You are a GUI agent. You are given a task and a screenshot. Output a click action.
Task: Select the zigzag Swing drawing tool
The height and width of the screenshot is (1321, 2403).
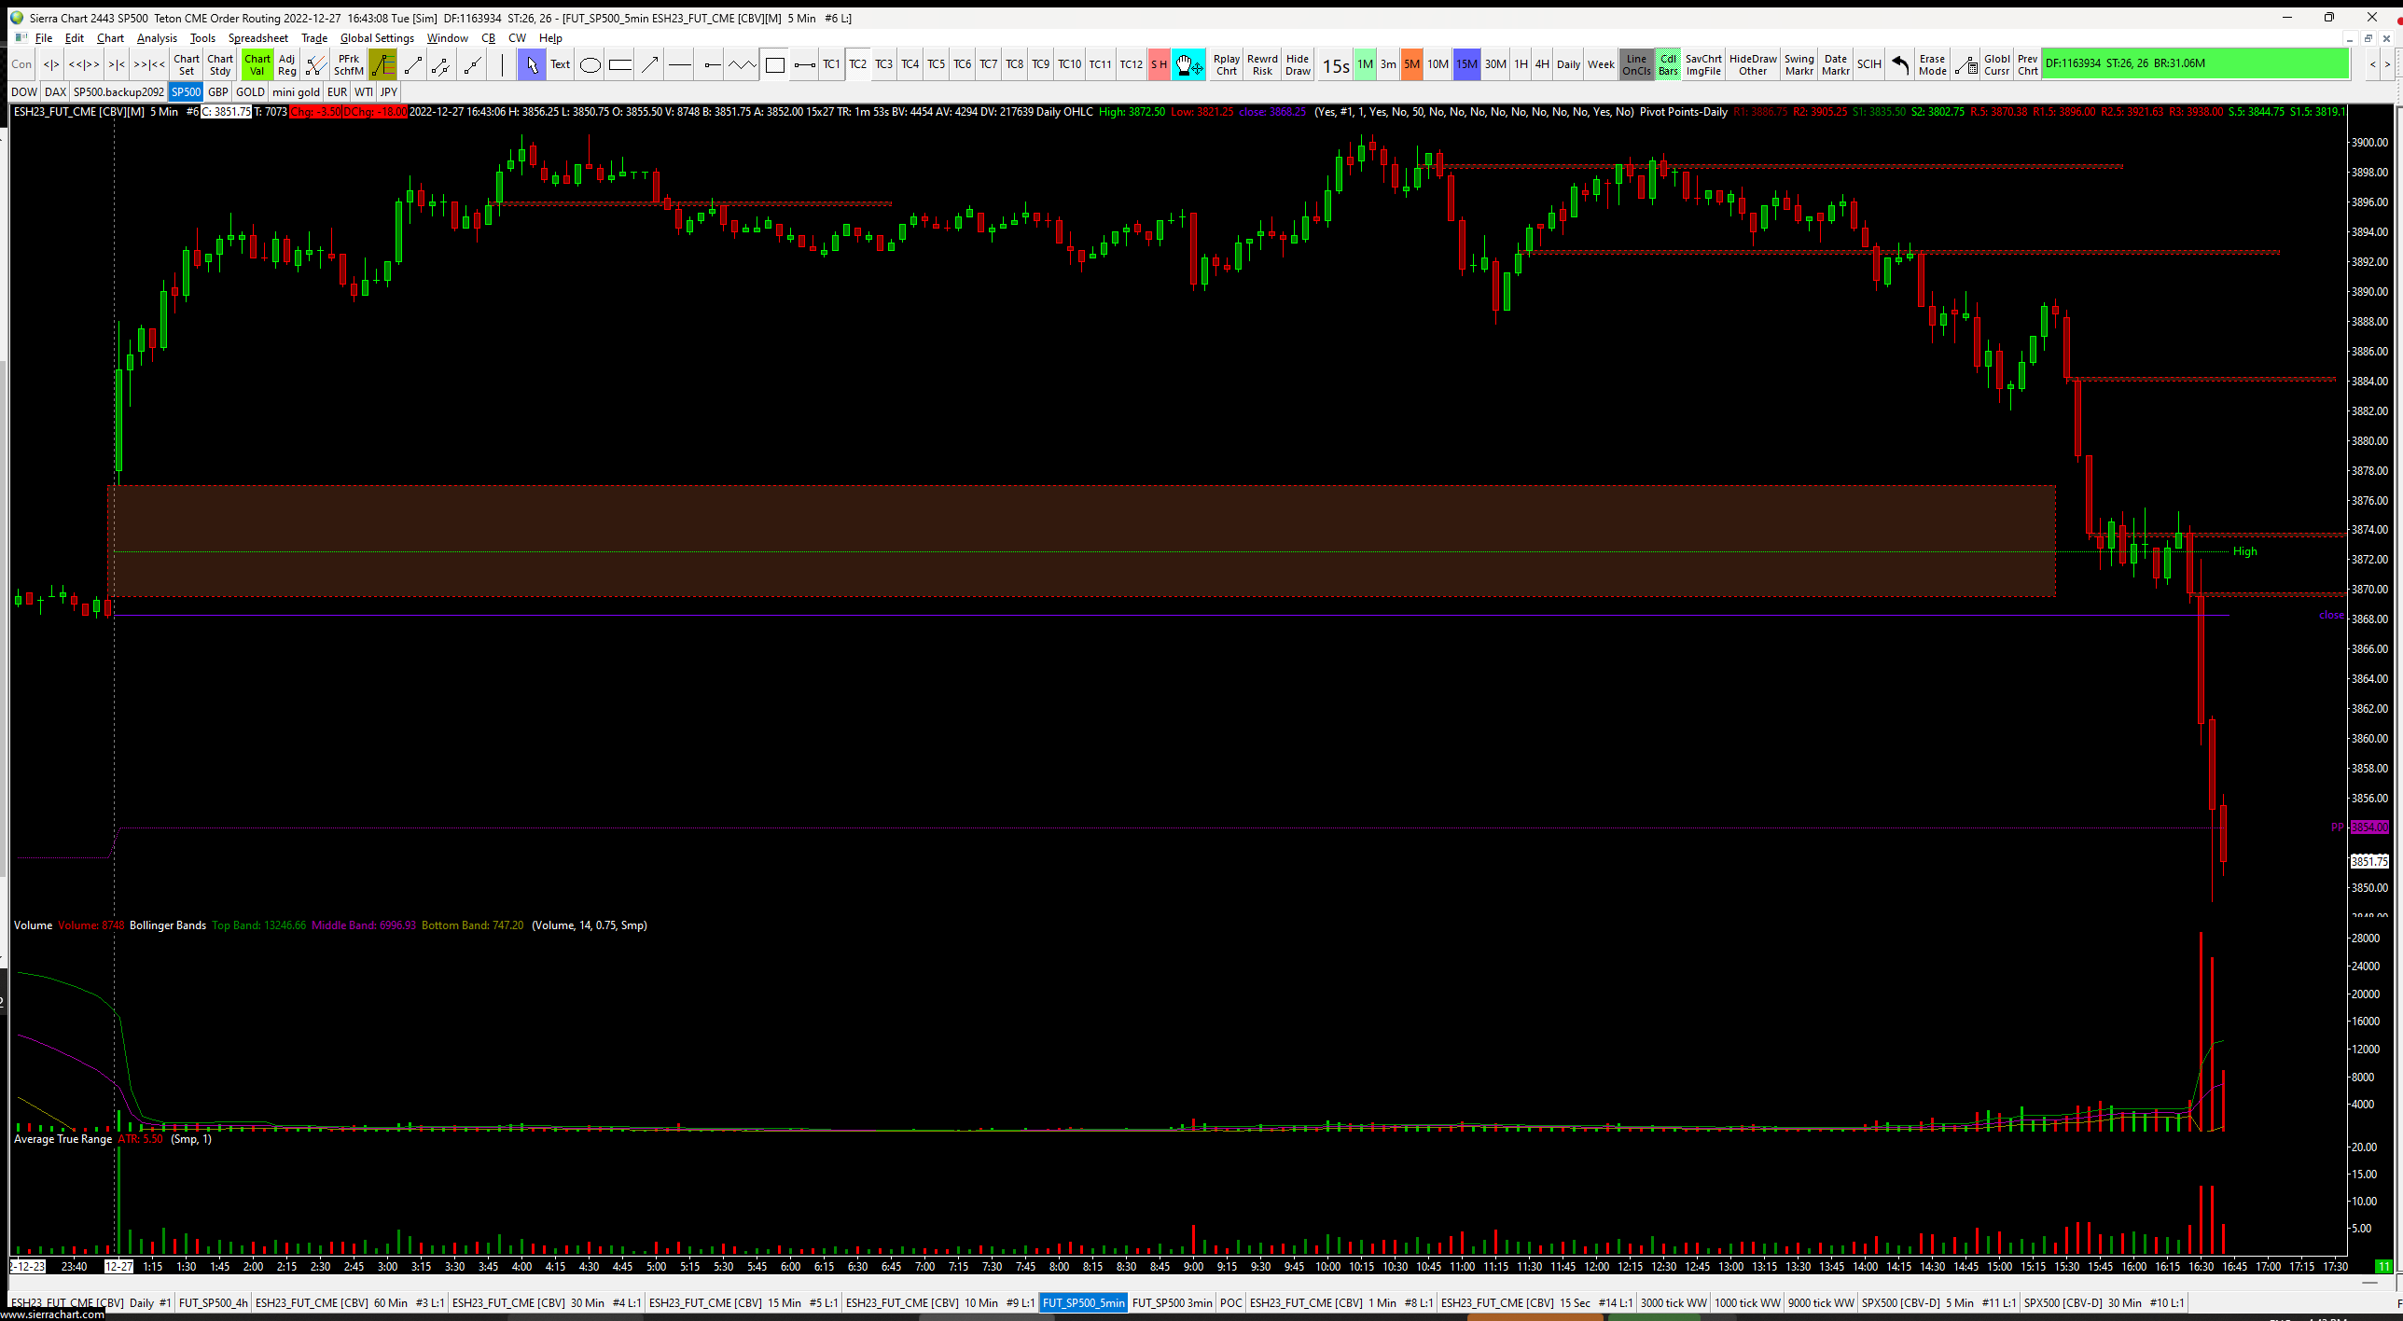[x=742, y=64]
